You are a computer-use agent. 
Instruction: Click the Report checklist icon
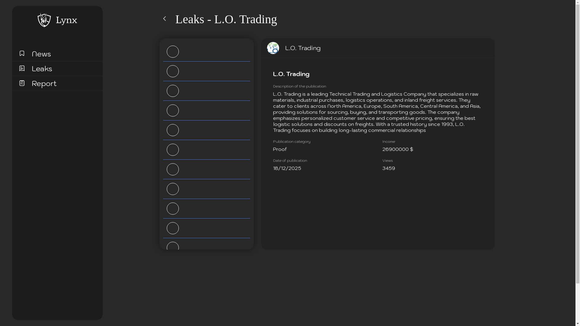(x=22, y=83)
